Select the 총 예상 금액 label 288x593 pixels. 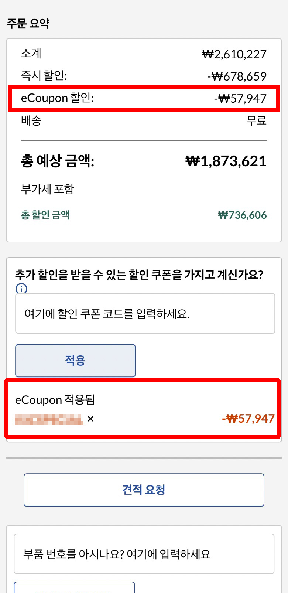coord(58,161)
